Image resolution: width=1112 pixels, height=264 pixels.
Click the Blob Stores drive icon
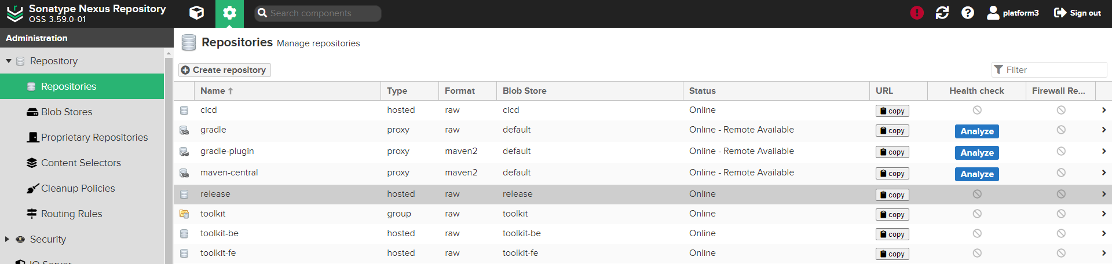(32, 112)
